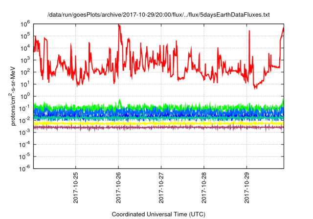Click the file path title above the plot

coord(158,15)
